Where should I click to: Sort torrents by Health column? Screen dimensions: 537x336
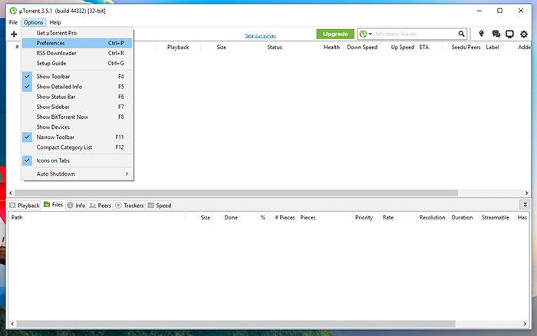pos(331,48)
